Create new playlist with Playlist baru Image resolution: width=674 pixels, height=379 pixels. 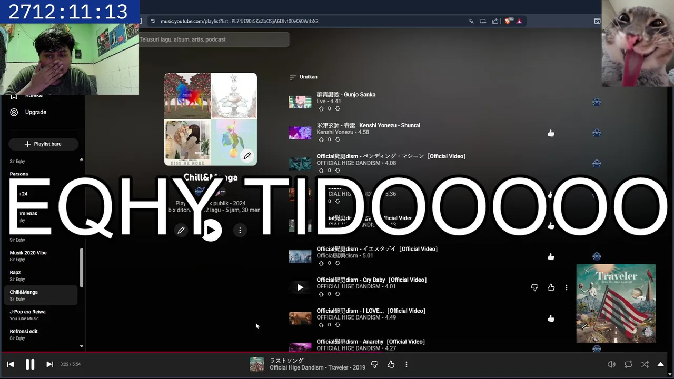[x=43, y=144]
